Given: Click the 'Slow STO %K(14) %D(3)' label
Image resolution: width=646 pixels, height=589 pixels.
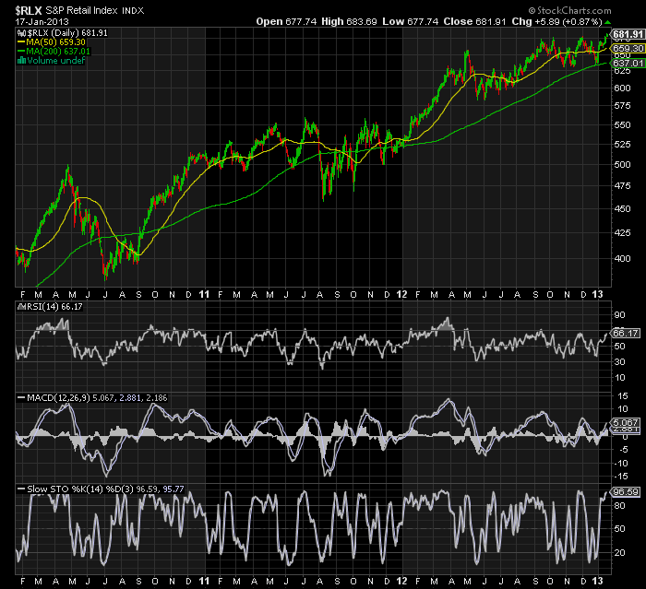Looking at the screenshot, I should (x=80, y=489).
